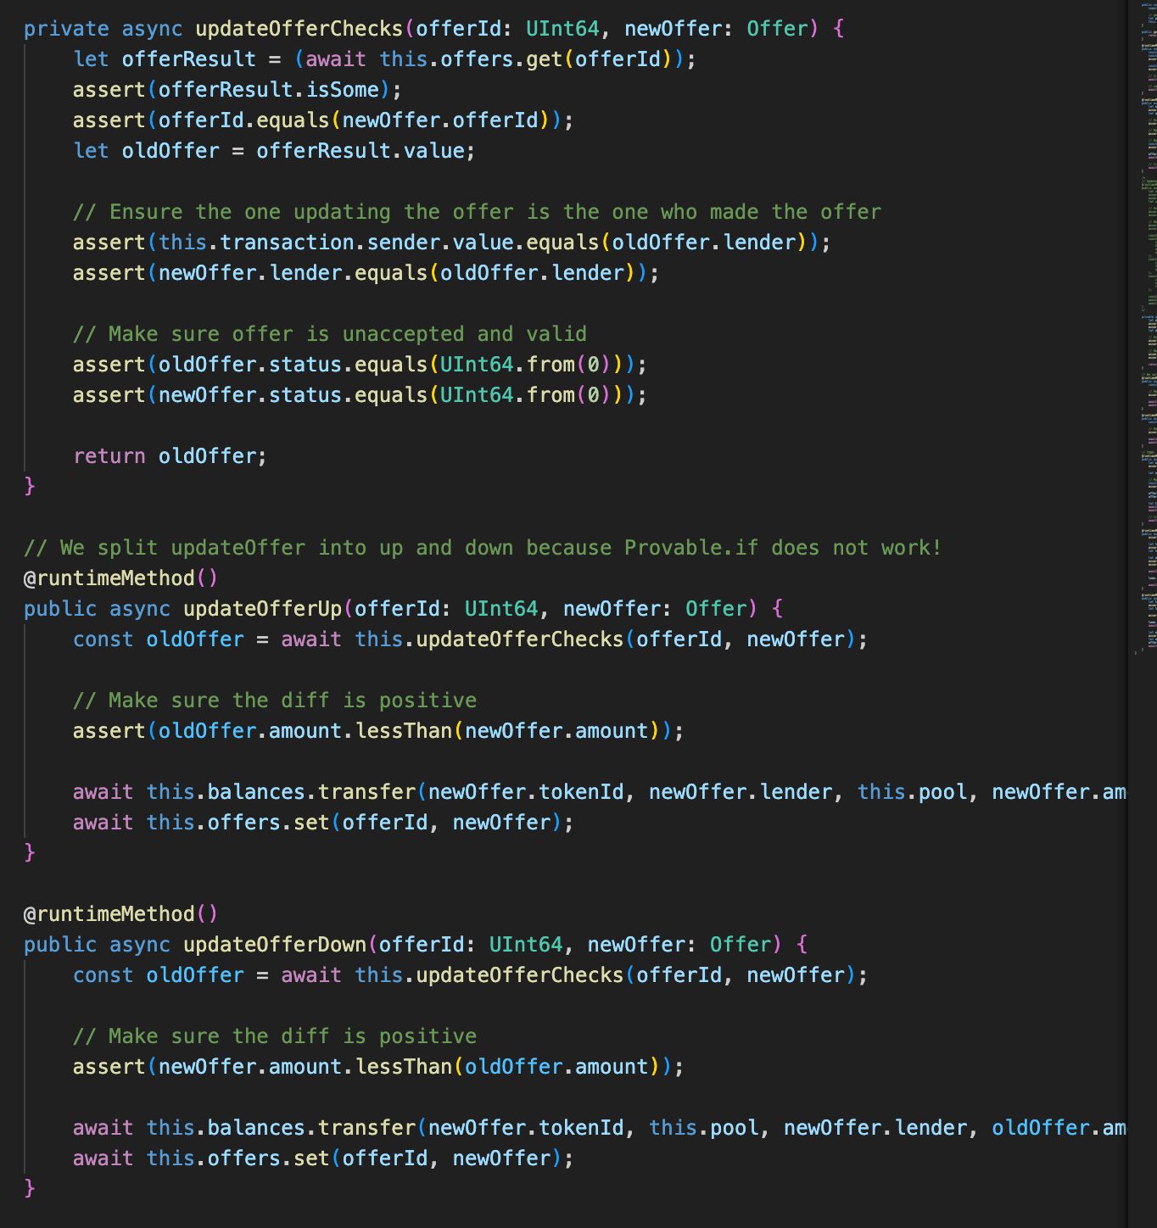This screenshot has width=1157, height=1228.
Task: Click the updateOfferUp method name
Action: pos(263,609)
